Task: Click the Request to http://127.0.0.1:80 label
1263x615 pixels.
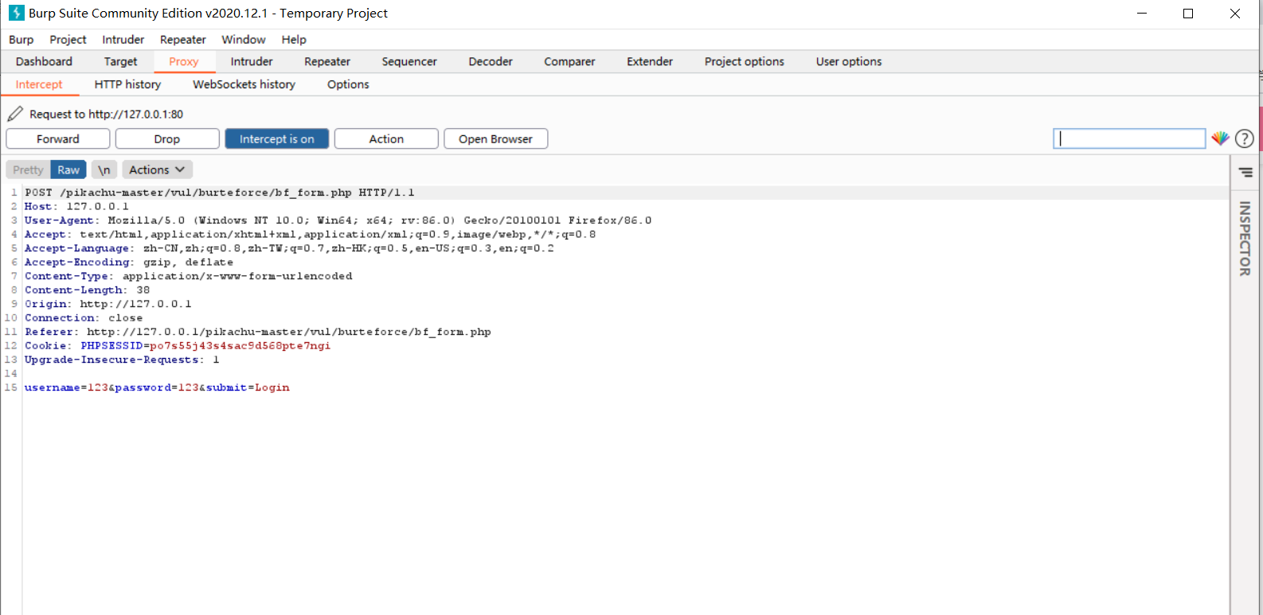Action: point(106,114)
